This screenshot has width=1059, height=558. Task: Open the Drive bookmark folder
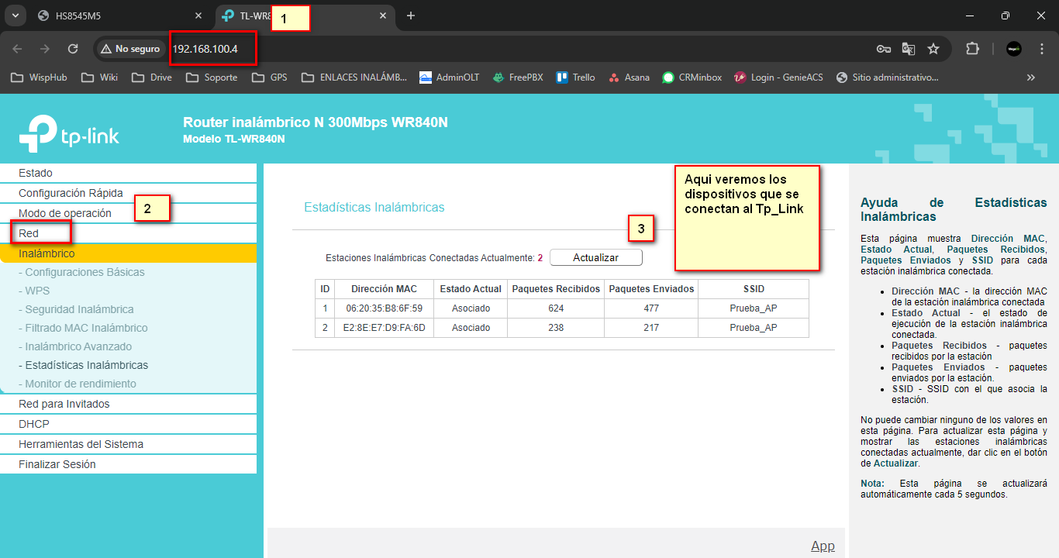(x=152, y=77)
